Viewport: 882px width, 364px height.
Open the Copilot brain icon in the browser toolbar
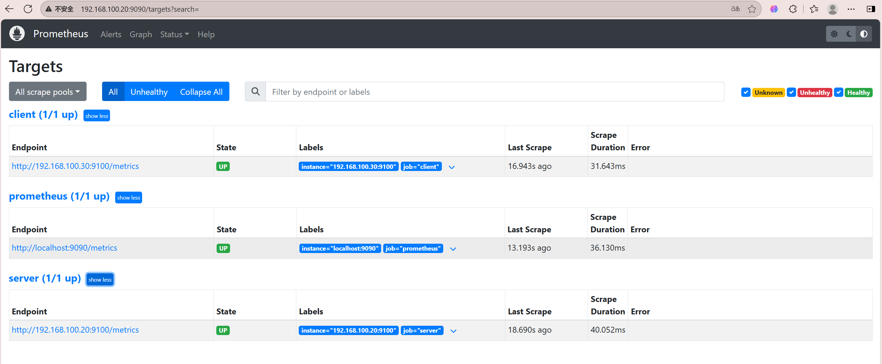(x=774, y=9)
